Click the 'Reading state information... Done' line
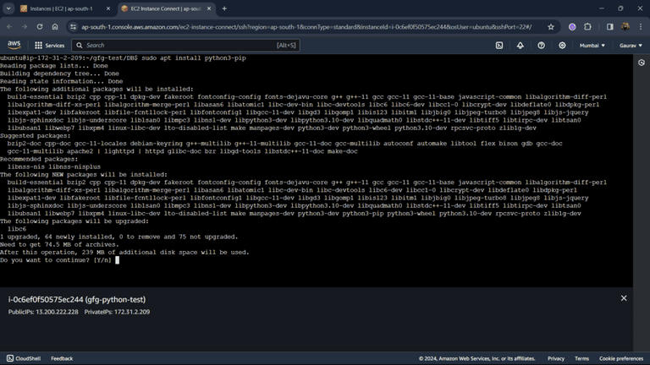This screenshot has width=650, height=365. coord(61,81)
